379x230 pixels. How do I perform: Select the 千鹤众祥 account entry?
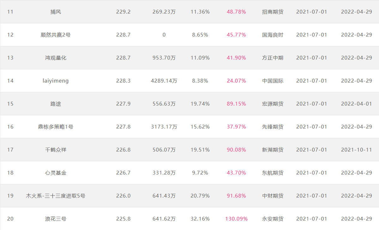point(56,150)
